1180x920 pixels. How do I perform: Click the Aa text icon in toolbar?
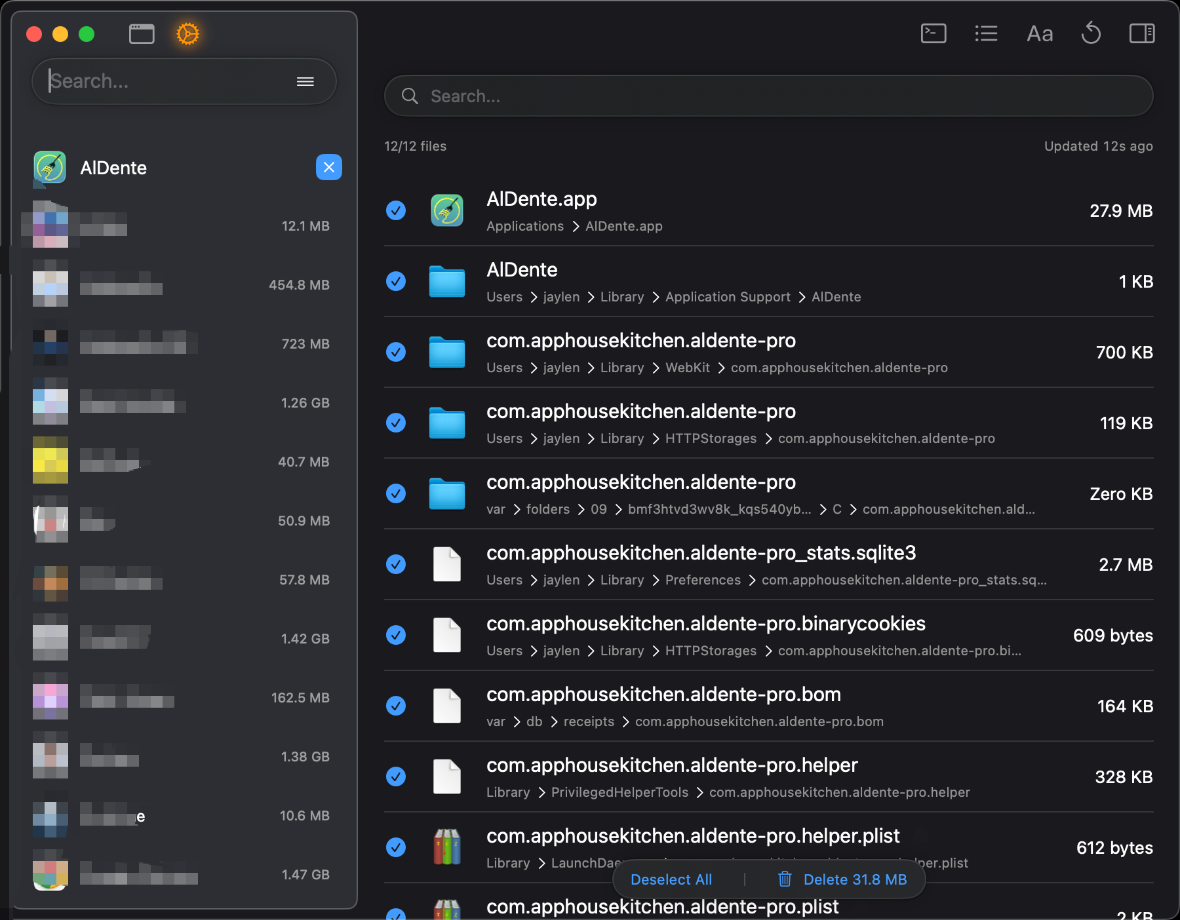click(x=1040, y=33)
